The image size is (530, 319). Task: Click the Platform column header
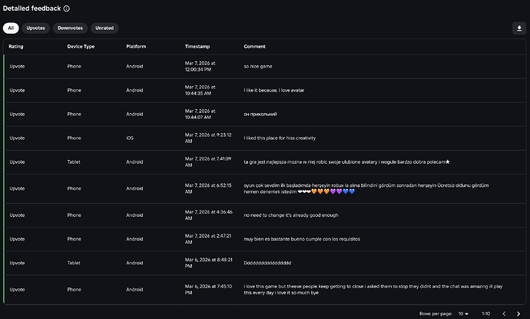tap(136, 47)
